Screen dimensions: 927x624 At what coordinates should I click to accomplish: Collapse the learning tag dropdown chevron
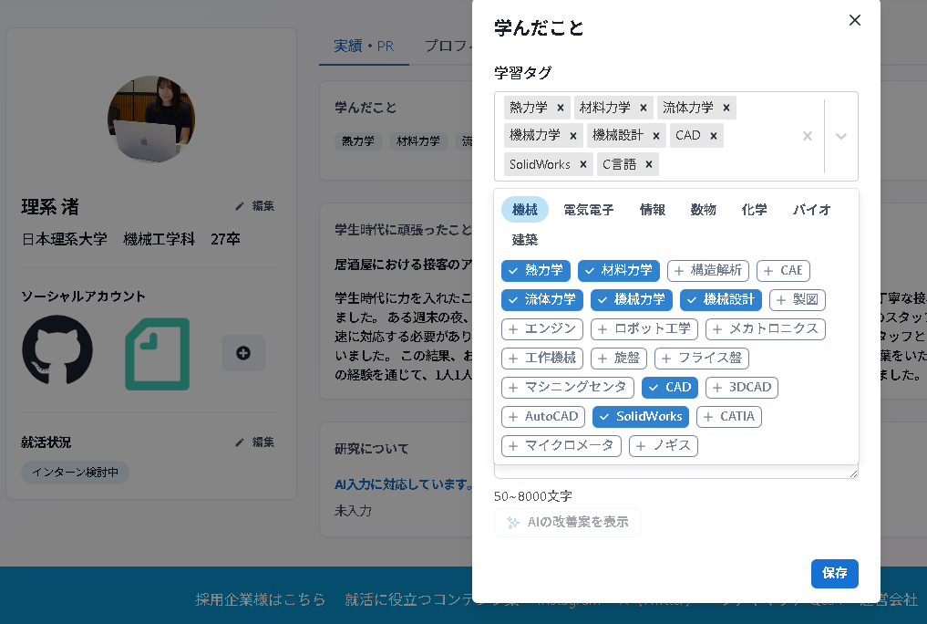[840, 136]
